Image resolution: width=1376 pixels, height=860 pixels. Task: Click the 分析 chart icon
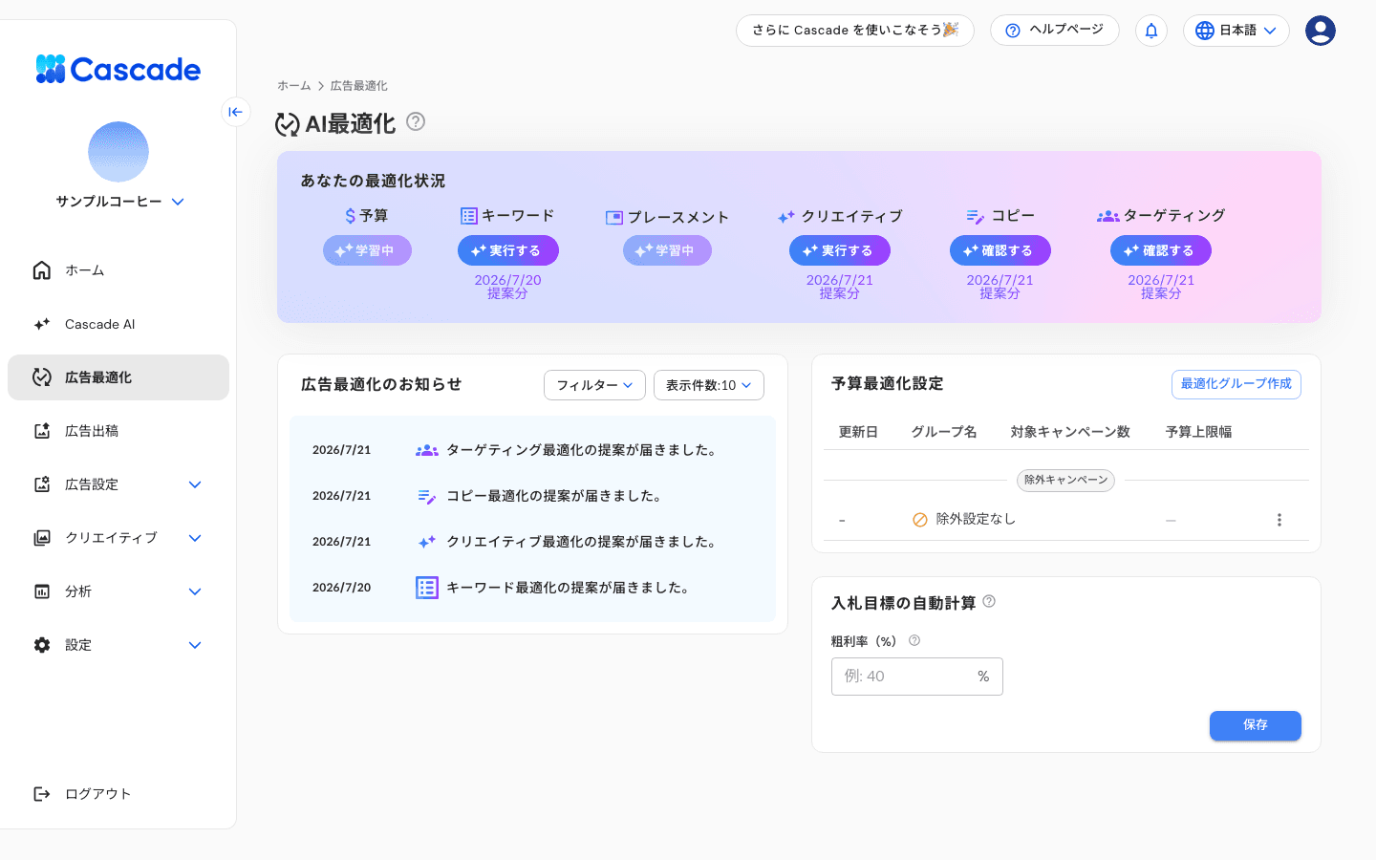(x=42, y=591)
